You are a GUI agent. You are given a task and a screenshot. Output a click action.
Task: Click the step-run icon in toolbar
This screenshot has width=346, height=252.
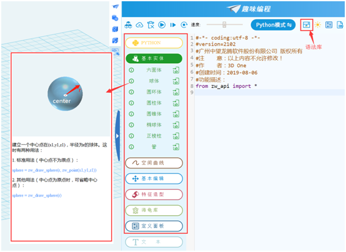[x=173, y=25]
